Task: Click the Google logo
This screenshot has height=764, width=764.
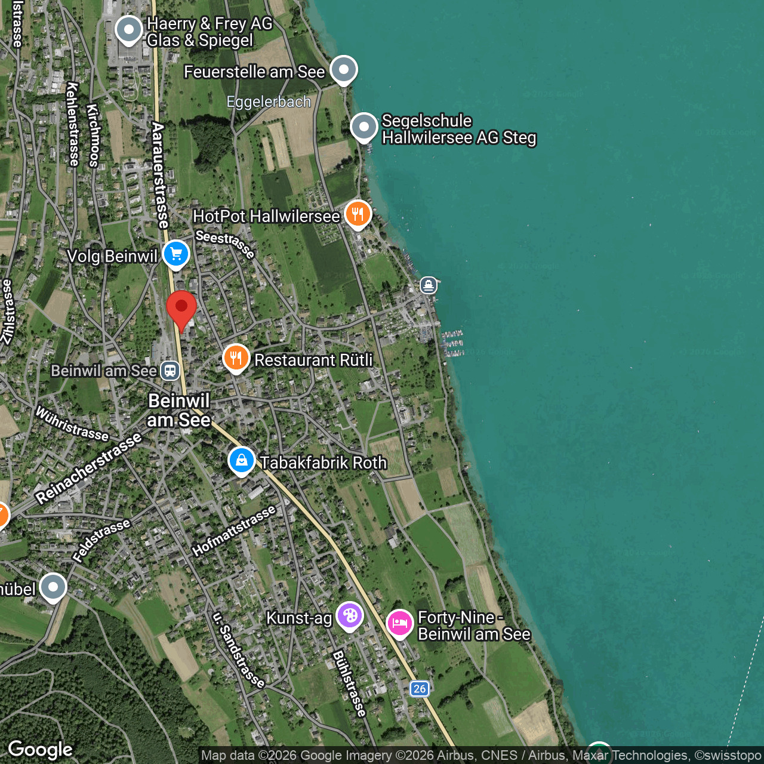Action: tap(40, 750)
